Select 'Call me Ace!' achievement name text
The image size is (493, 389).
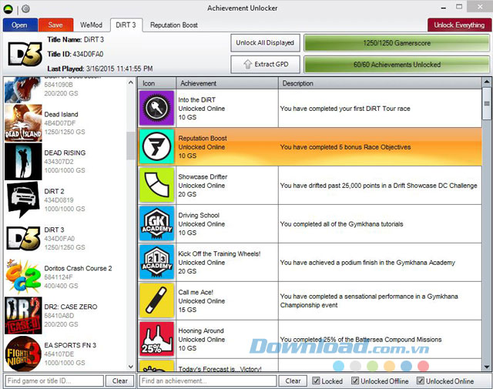click(196, 292)
